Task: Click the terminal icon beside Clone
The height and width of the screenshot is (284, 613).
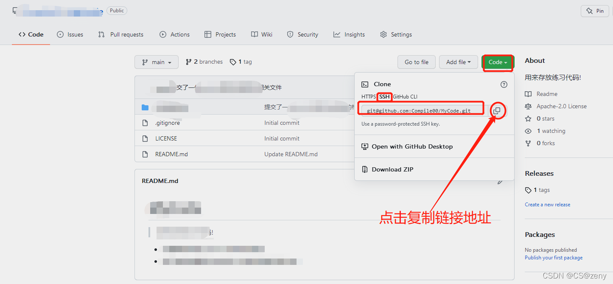Action: 364,84
